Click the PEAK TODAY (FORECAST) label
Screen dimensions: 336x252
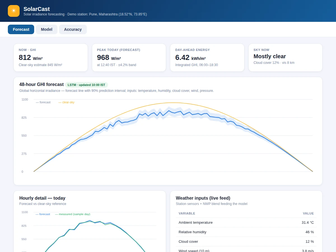[118, 50]
